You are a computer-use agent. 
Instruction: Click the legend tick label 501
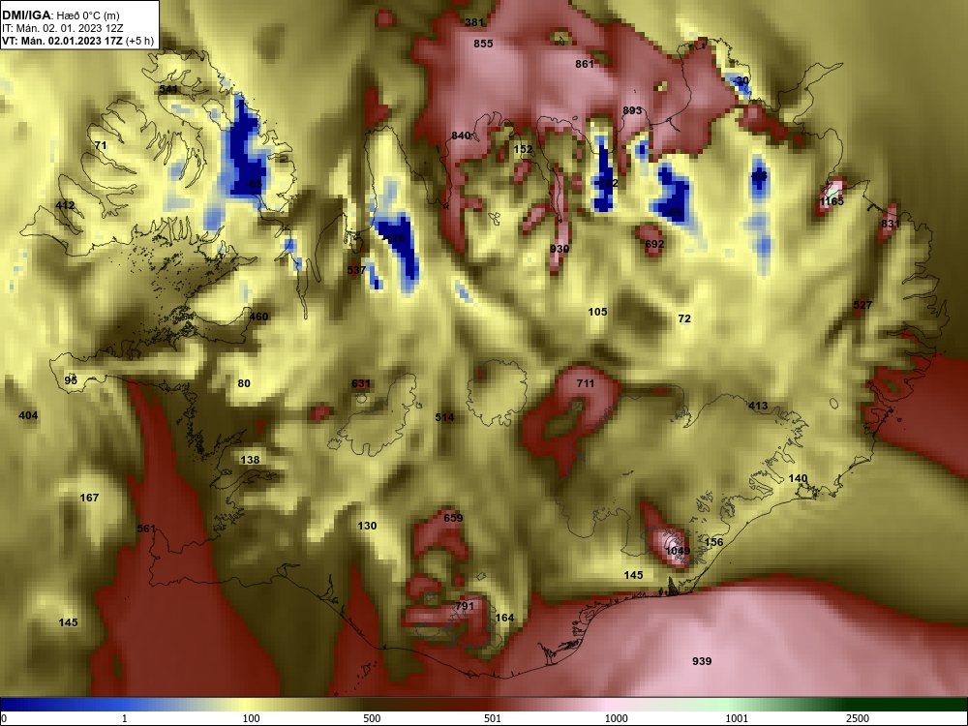pos(493,718)
